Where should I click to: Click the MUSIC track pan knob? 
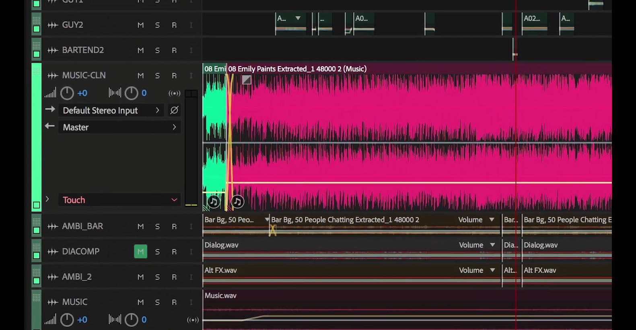pyautogui.click(x=131, y=320)
